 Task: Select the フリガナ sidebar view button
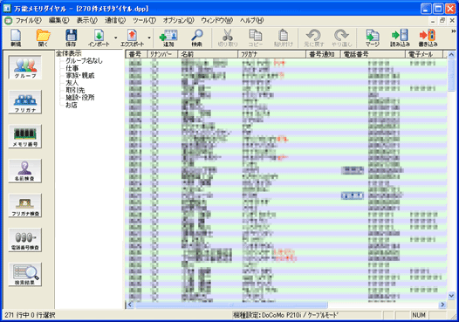25,102
